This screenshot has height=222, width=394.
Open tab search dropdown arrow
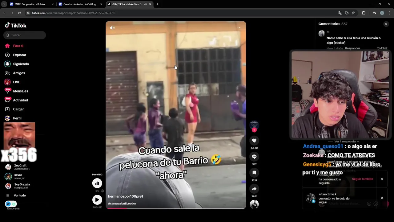pos(4,4)
